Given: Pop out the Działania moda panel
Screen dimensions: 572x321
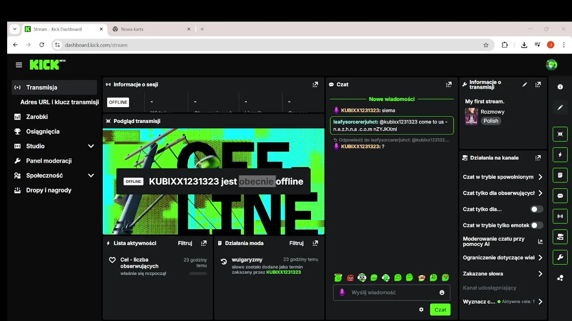Looking at the screenshot, I should (x=315, y=243).
